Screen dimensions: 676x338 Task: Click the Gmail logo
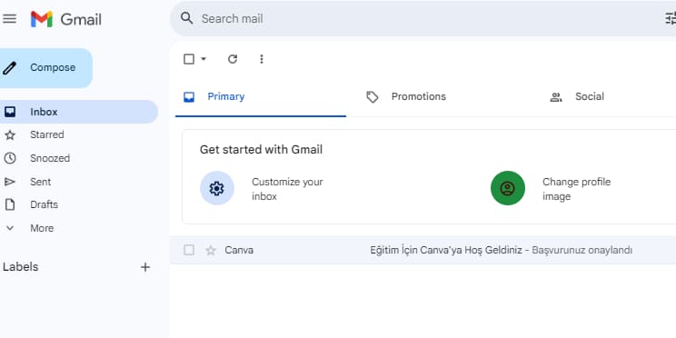pyautogui.click(x=66, y=19)
